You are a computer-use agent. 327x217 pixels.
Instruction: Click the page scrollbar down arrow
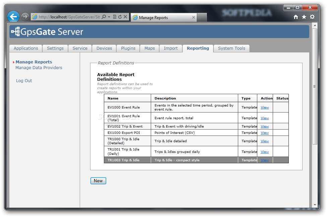click(x=315, y=205)
